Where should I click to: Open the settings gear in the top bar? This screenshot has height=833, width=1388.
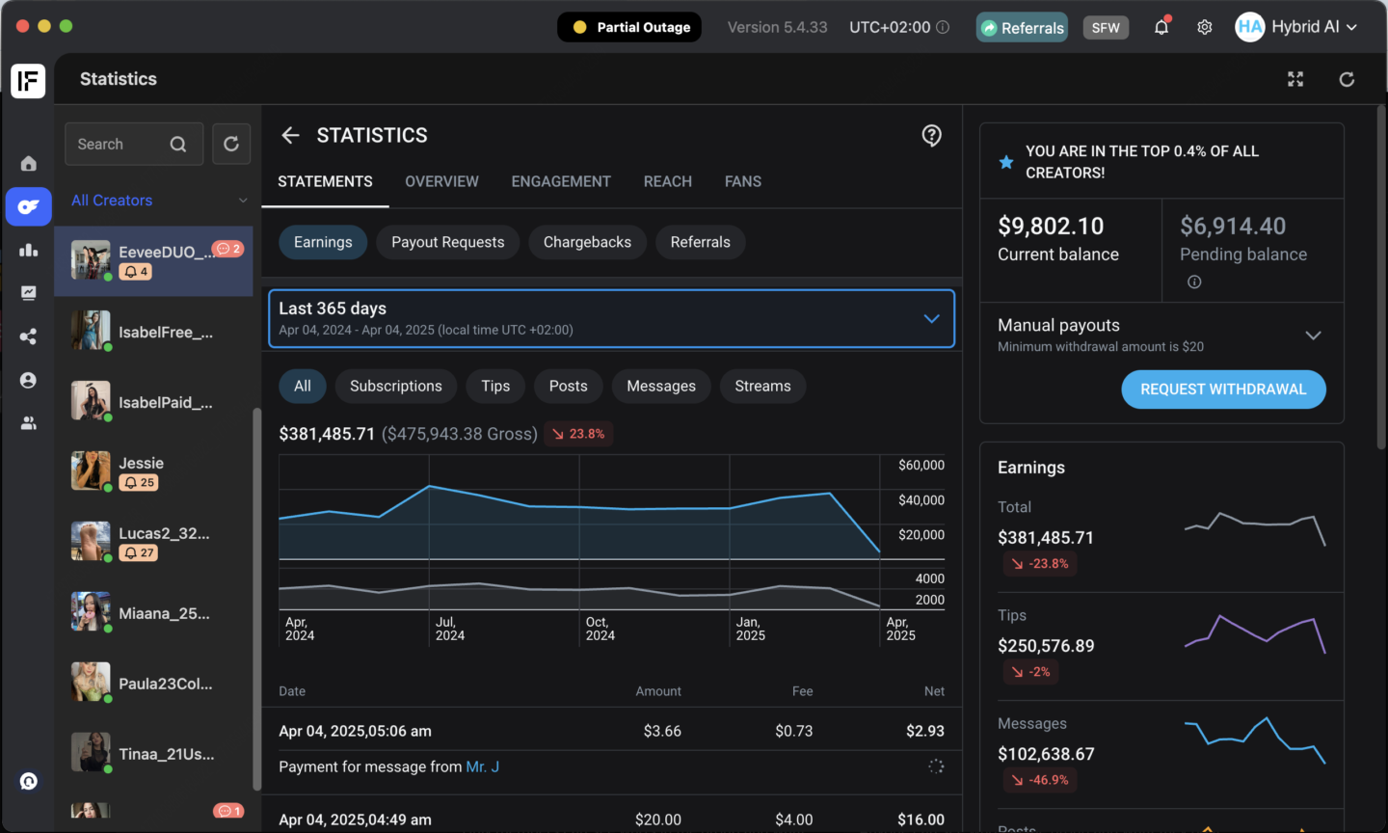1205,27
